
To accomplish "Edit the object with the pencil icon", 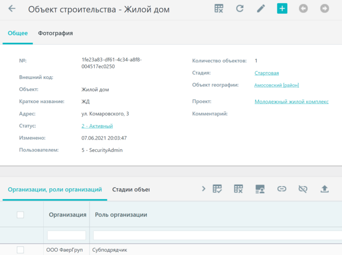I will click(261, 8).
